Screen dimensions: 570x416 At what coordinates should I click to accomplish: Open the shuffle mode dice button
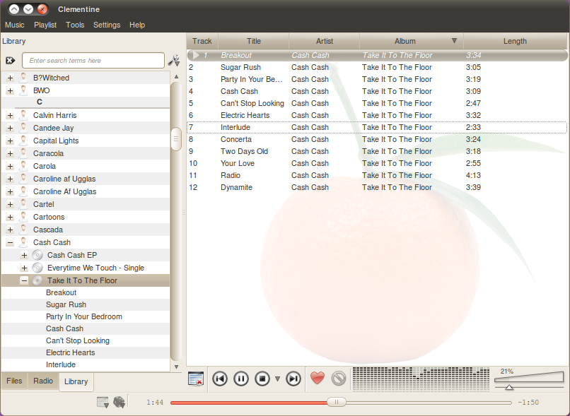click(x=120, y=402)
